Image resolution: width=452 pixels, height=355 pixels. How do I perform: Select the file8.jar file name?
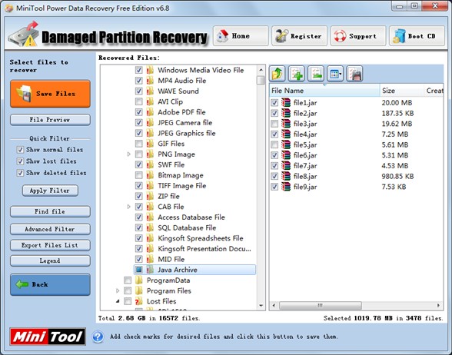(x=305, y=177)
